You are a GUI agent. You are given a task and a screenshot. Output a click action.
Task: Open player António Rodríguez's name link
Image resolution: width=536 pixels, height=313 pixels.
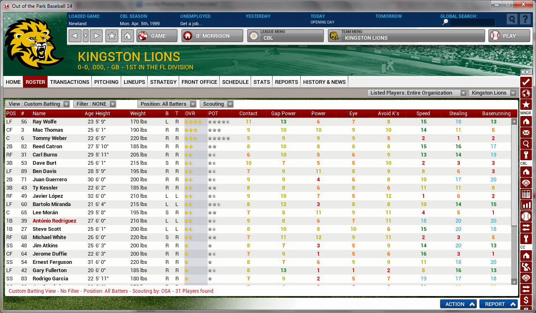pyautogui.click(x=55, y=221)
